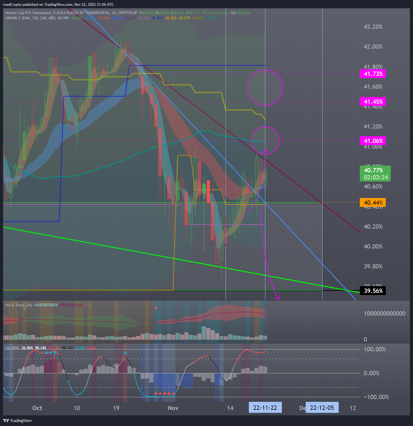Click the green 40.77% current price label
The width and height of the screenshot is (413, 426).
(375, 174)
